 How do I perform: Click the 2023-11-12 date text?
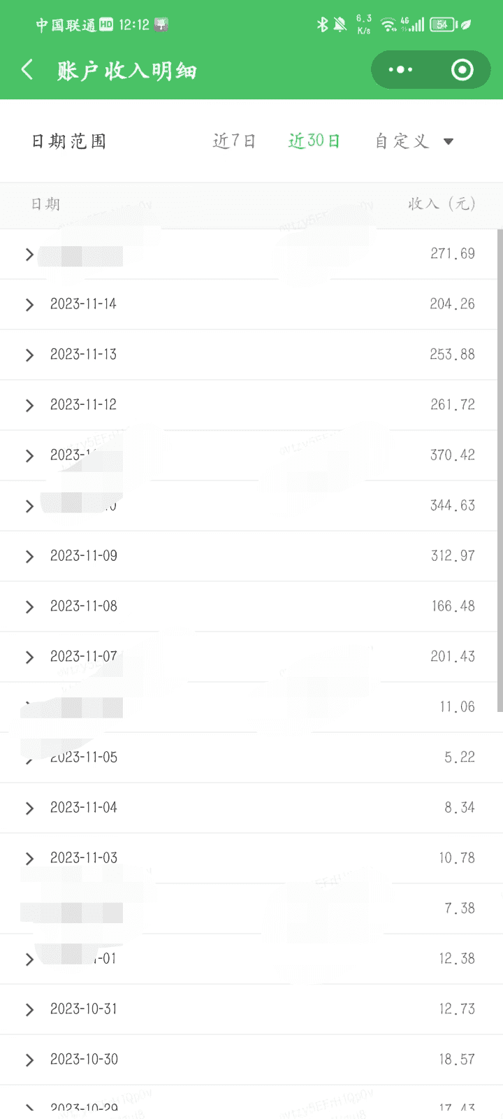coord(83,405)
